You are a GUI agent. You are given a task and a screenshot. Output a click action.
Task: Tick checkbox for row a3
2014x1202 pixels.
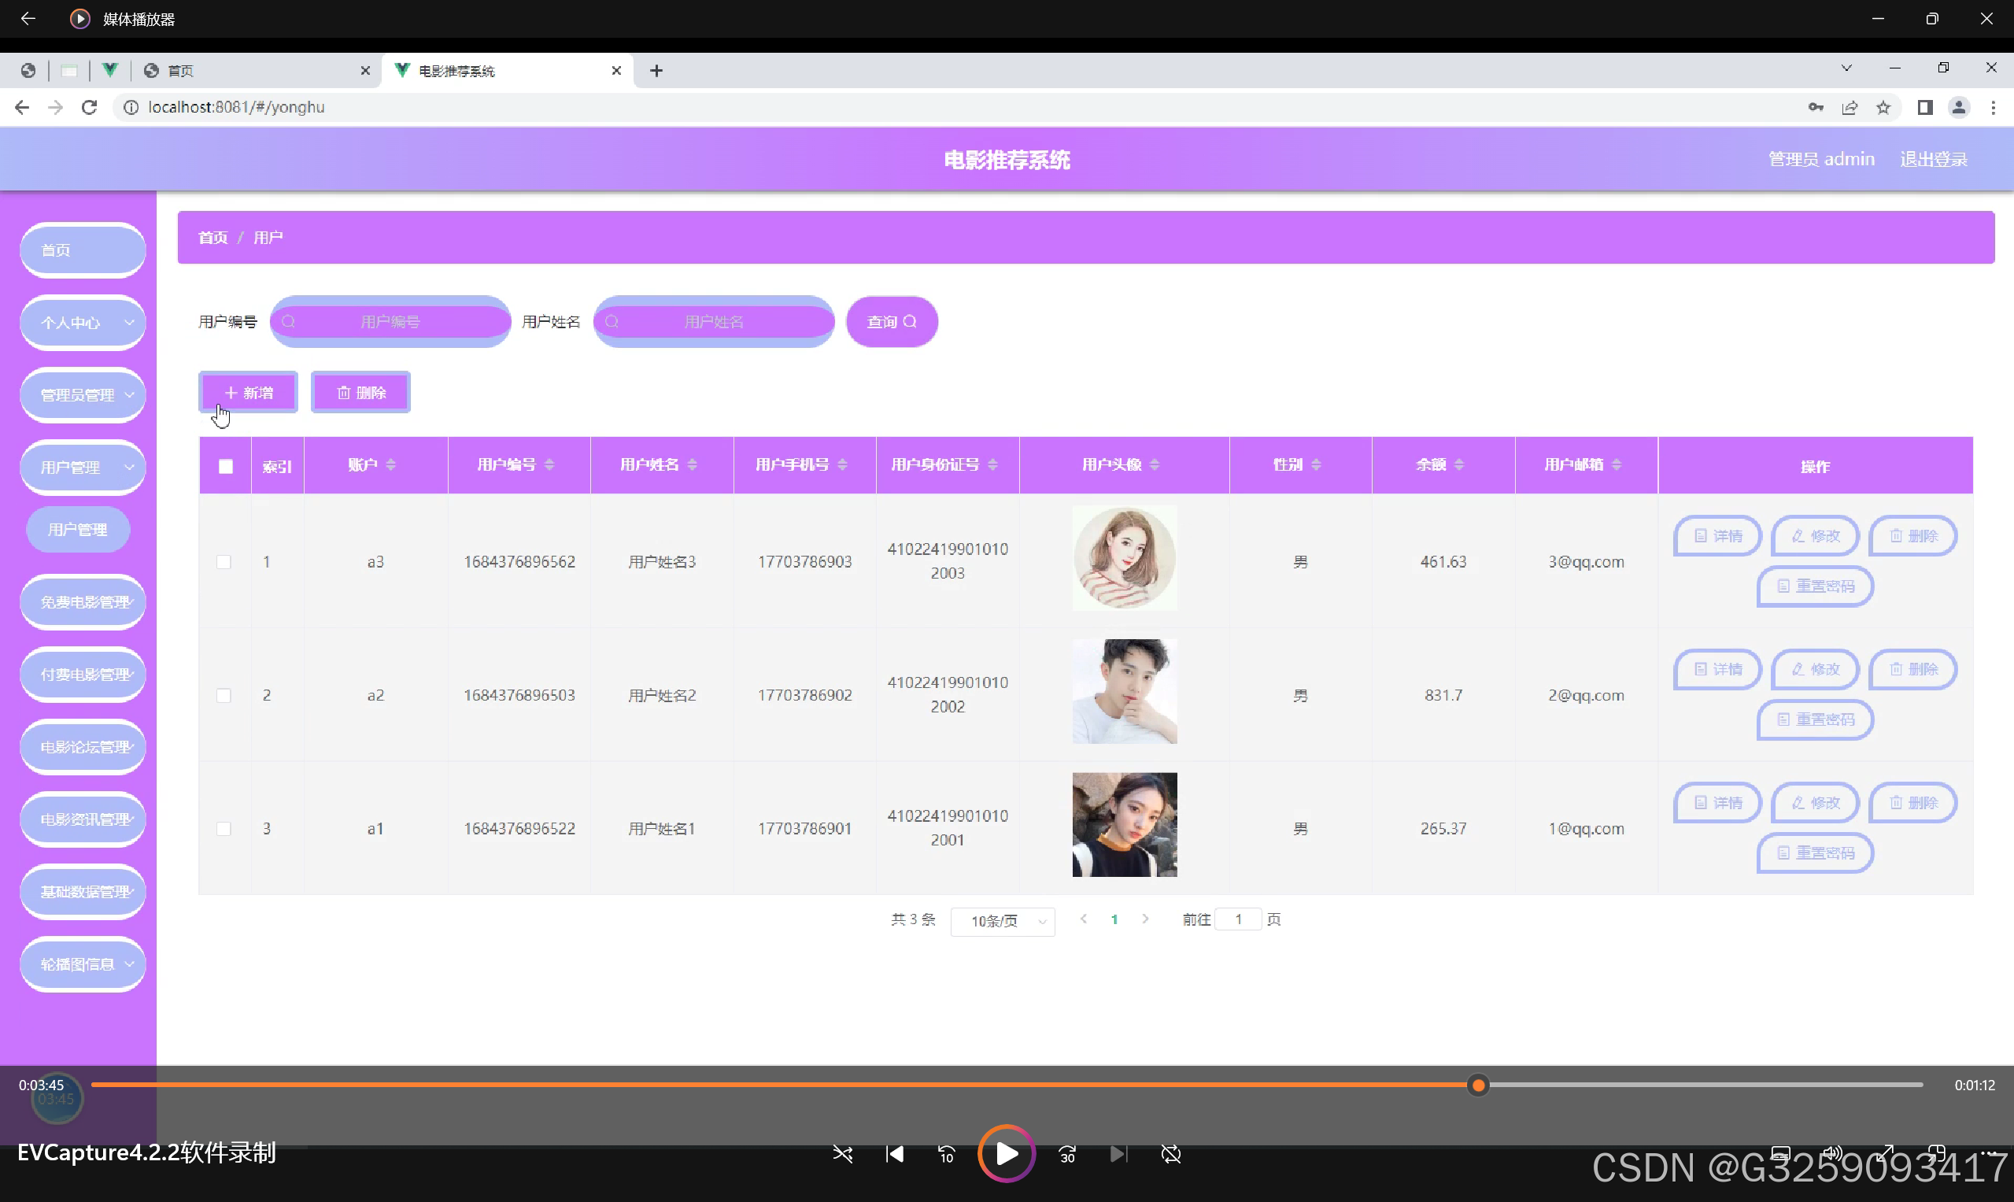pos(224,561)
